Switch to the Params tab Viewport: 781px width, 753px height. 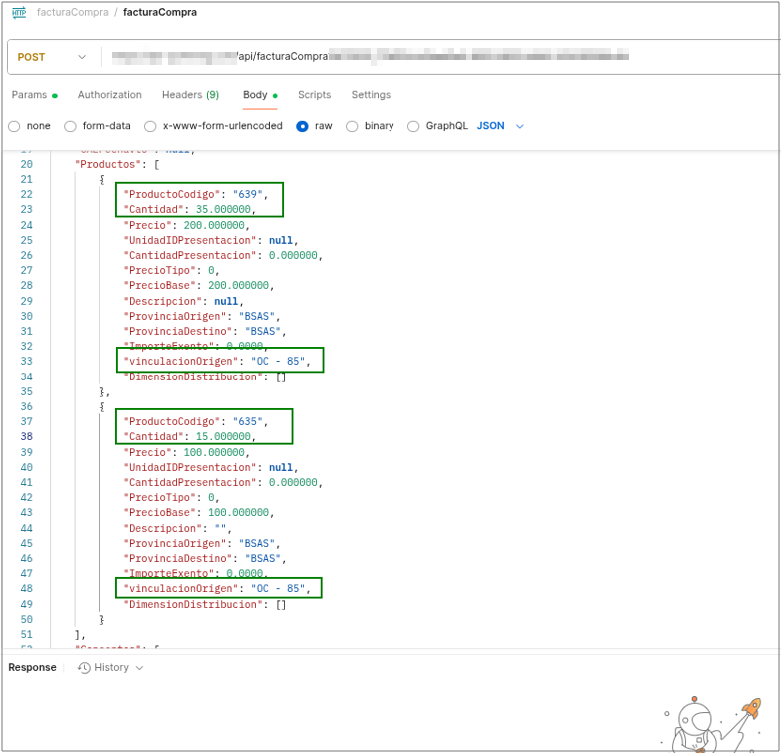(29, 95)
